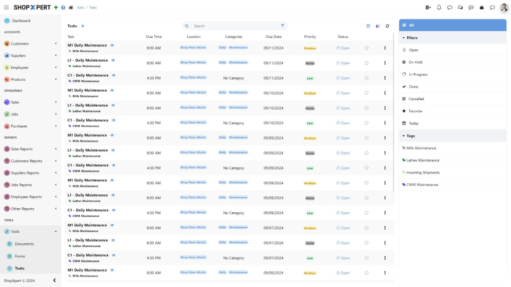Screen dimensions: 511x287
Task: Select the All tab in the right panel
Action: [453, 25]
